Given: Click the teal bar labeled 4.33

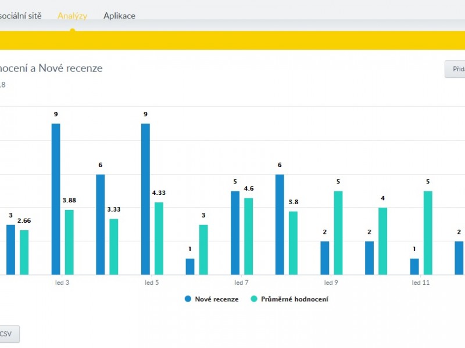Looking at the screenshot, I should (159, 238).
